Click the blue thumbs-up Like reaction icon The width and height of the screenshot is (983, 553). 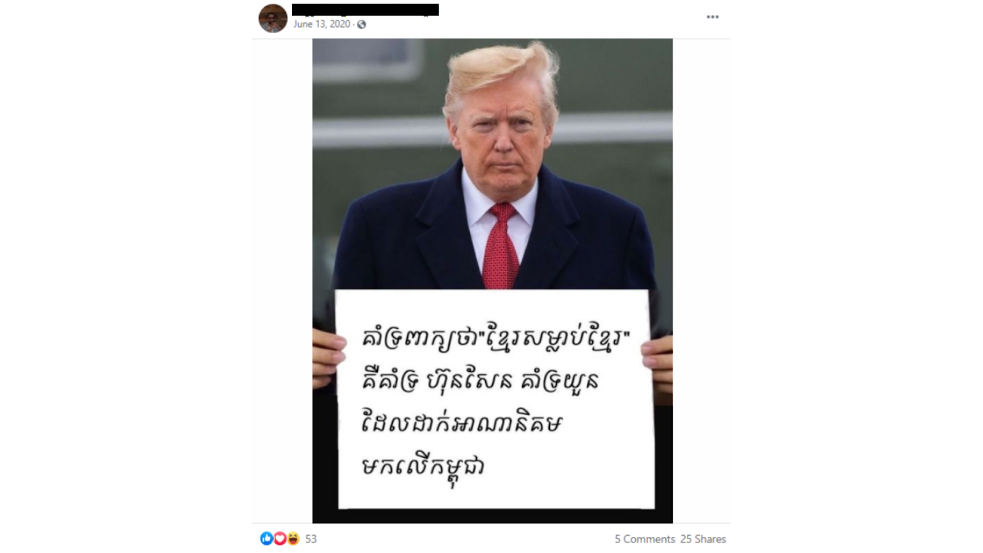coord(266,539)
